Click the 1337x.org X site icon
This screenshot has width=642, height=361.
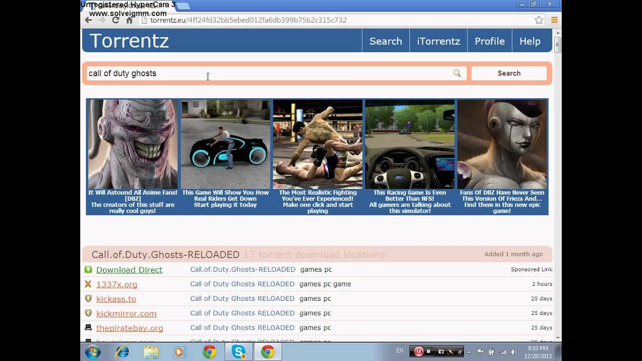click(88, 284)
